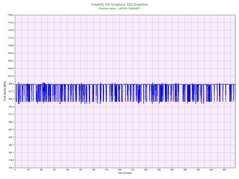Click the 889.3 y-axis value
This screenshot has width=239, height=179.
coord(11,122)
